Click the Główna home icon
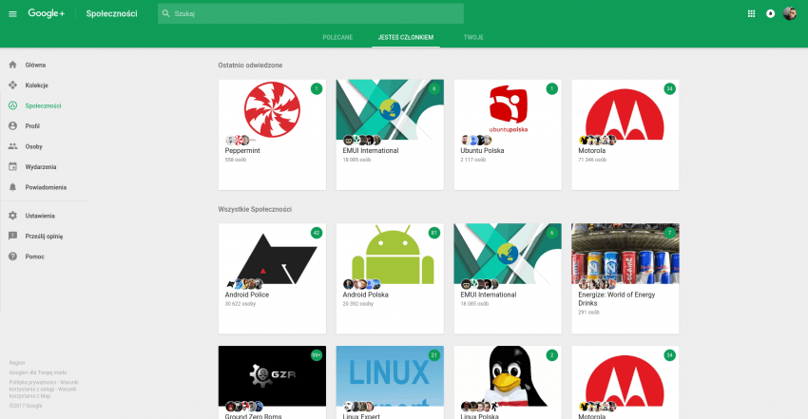This screenshot has height=419, width=808. (x=13, y=65)
